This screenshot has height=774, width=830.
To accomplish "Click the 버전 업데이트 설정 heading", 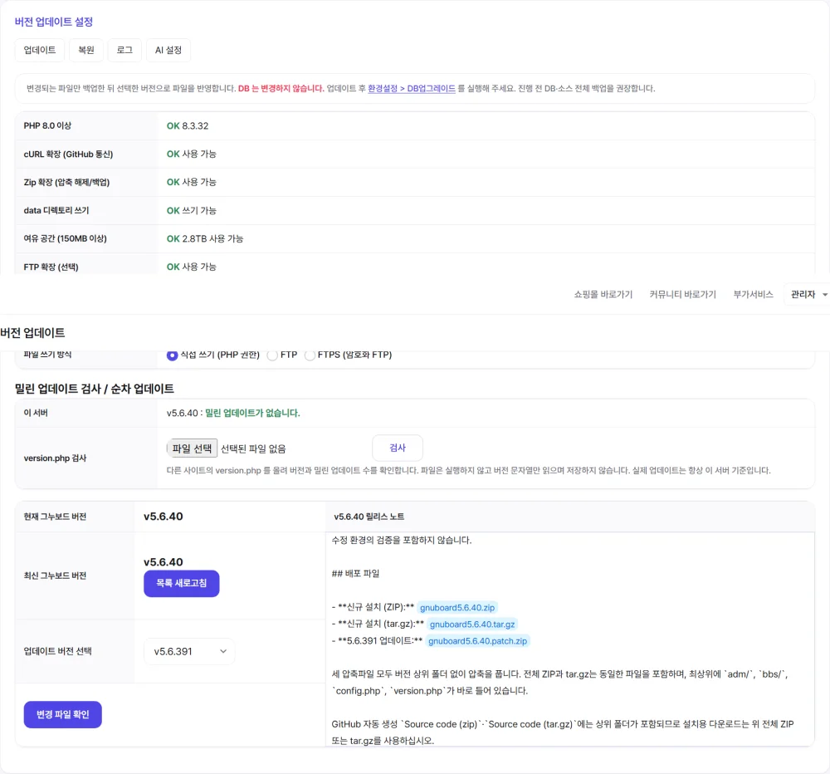I will [x=54, y=22].
